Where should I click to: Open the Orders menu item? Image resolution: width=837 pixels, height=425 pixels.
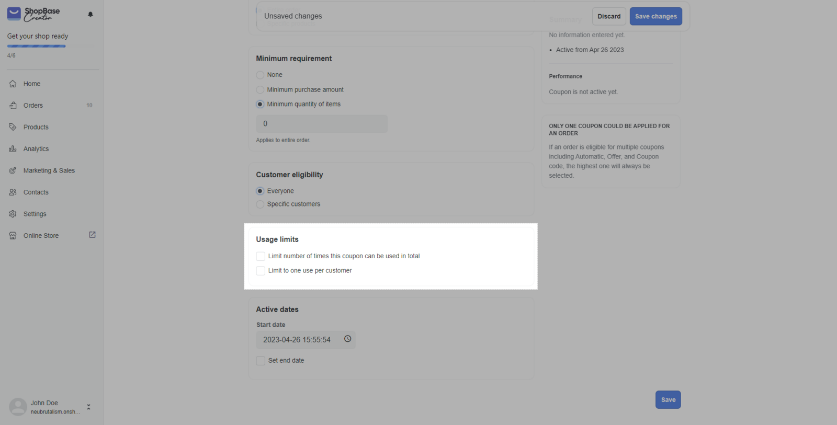tap(33, 106)
